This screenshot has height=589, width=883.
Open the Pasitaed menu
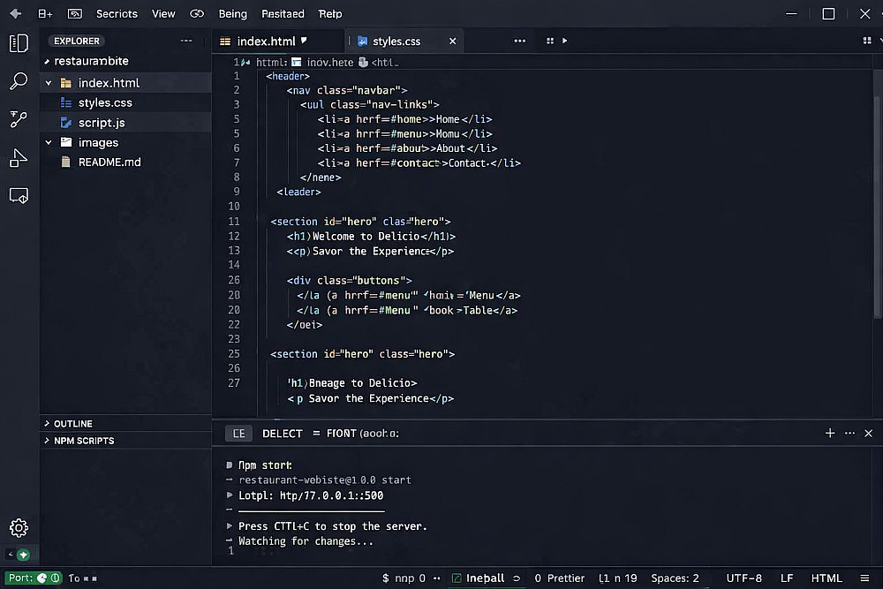click(283, 13)
